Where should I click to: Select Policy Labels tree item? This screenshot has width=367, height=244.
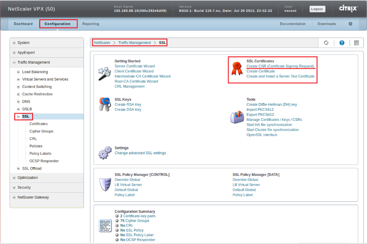pyautogui.click(x=40, y=154)
